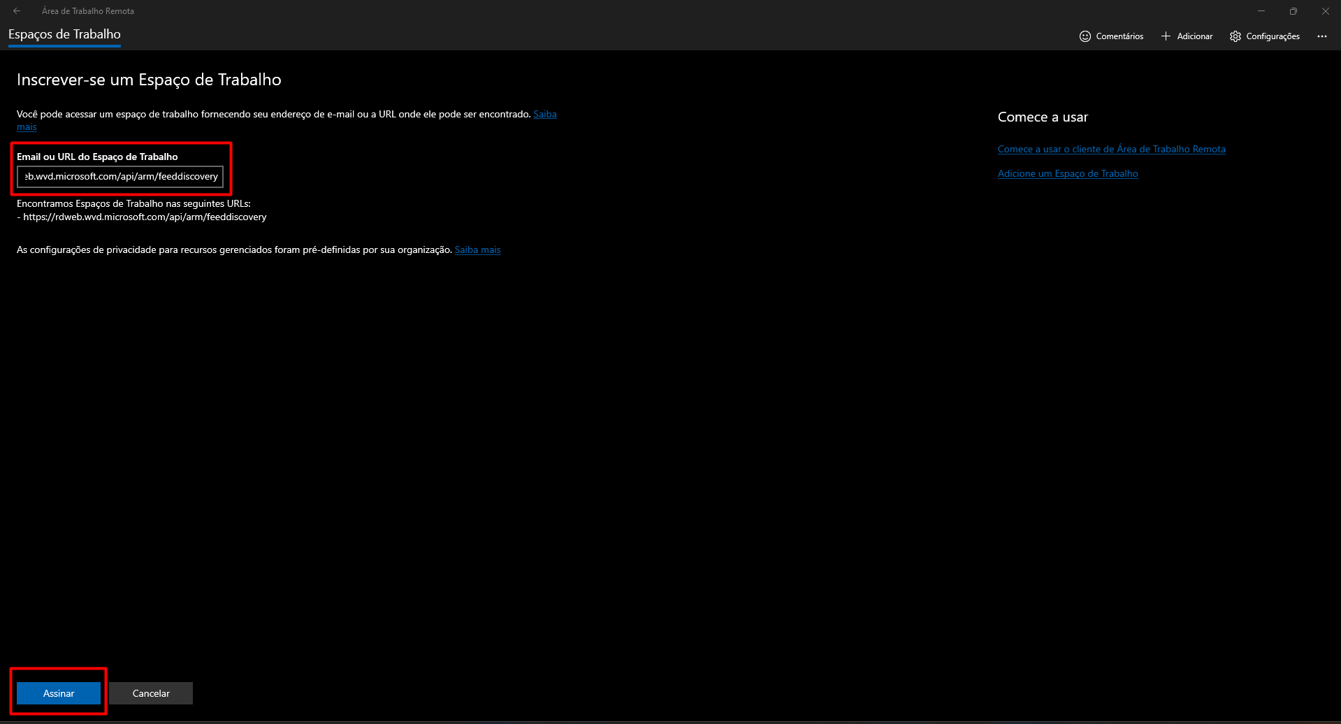Click the gear icon for Configurações
The image size is (1341, 724).
(x=1235, y=36)
